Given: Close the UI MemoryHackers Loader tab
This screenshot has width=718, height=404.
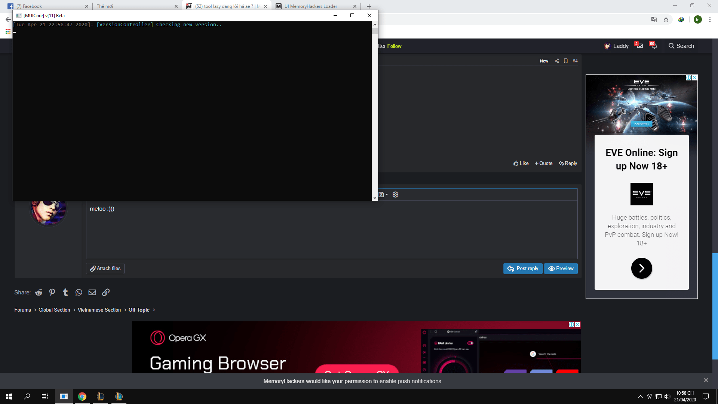Looking at the screenshot, I should (x=355, y=6).
